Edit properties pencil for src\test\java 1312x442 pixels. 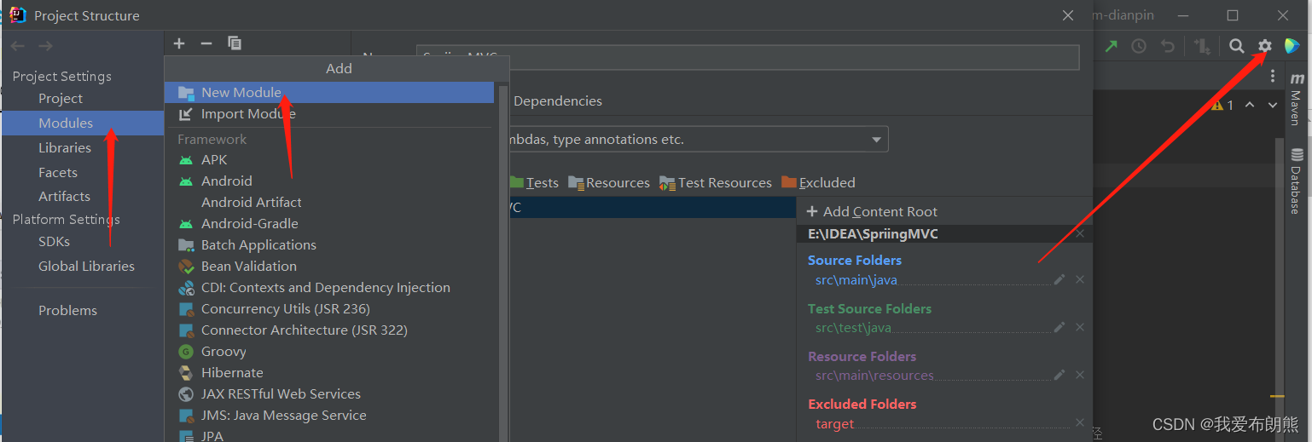pos(1059,327)
